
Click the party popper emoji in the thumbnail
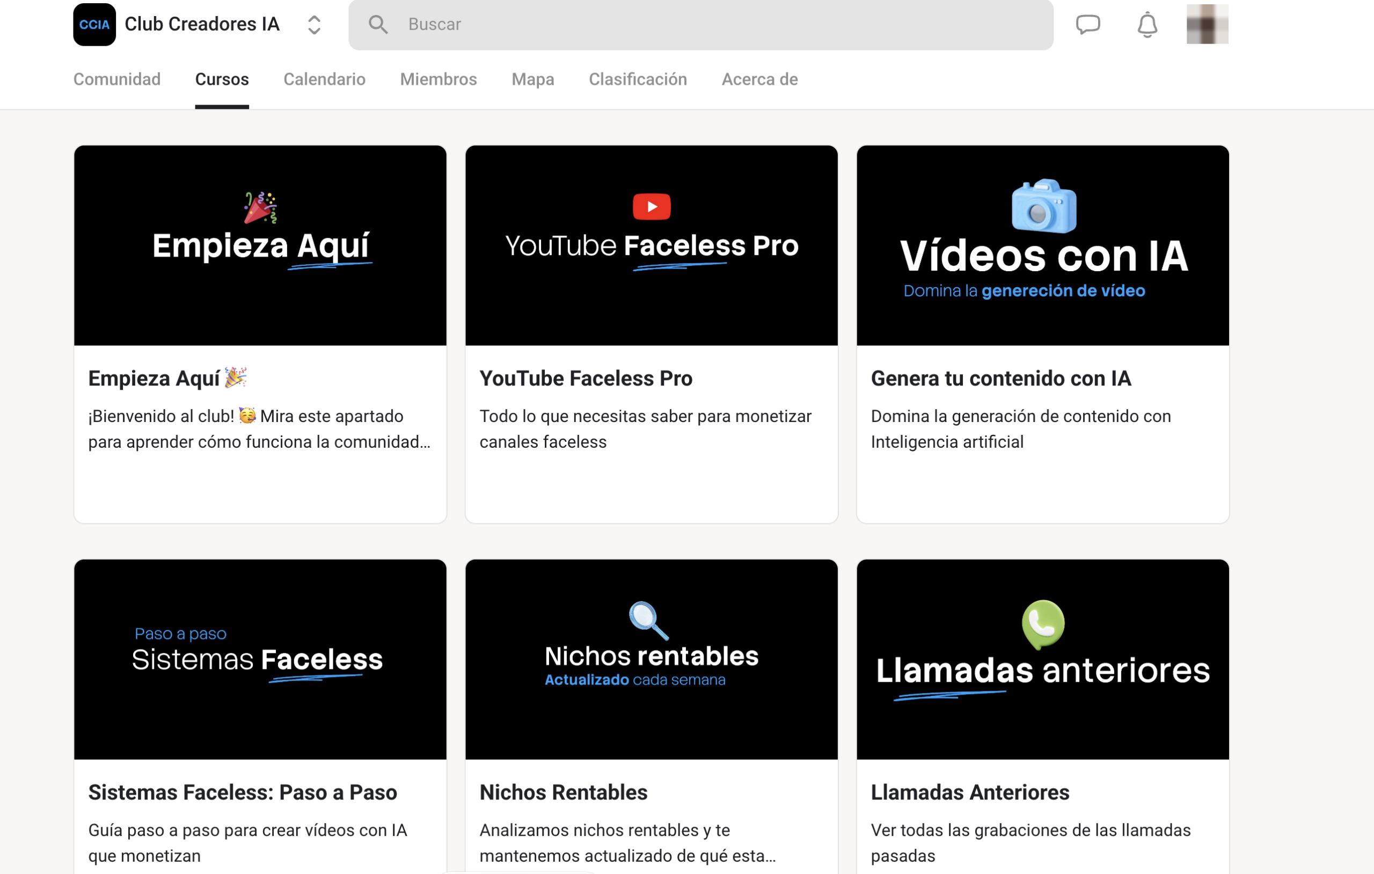(x=260, y=207)
